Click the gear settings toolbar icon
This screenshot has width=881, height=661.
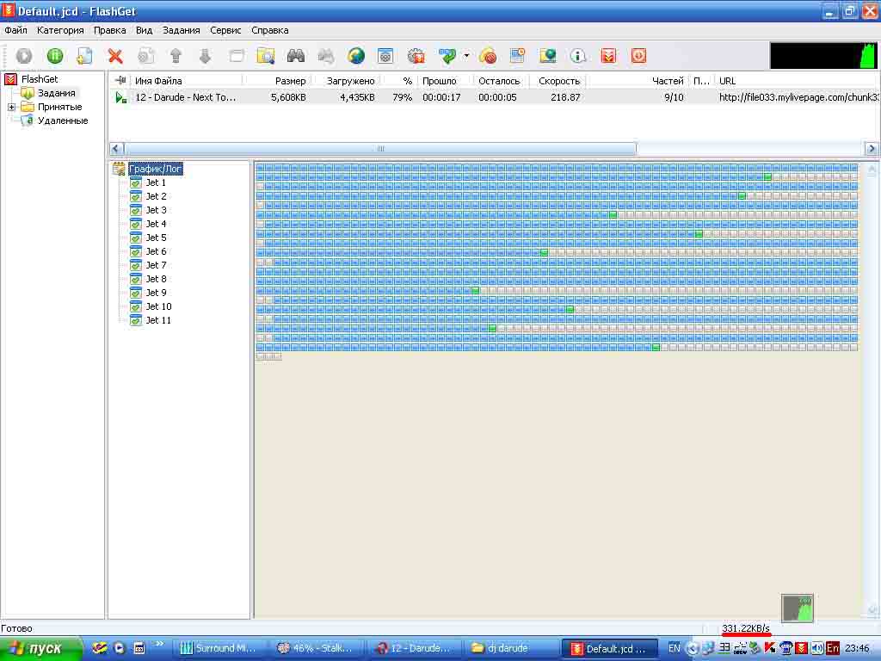click(x=416, y=56)
